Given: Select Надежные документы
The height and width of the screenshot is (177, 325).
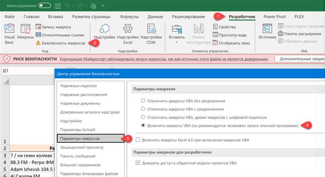Looking at the screenshot, I should pos(80,103).
